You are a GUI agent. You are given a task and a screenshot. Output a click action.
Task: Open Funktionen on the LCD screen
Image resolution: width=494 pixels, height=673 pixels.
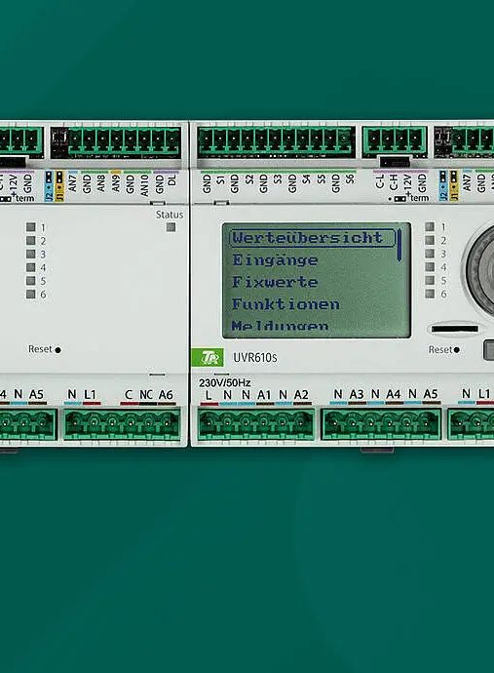286,304
